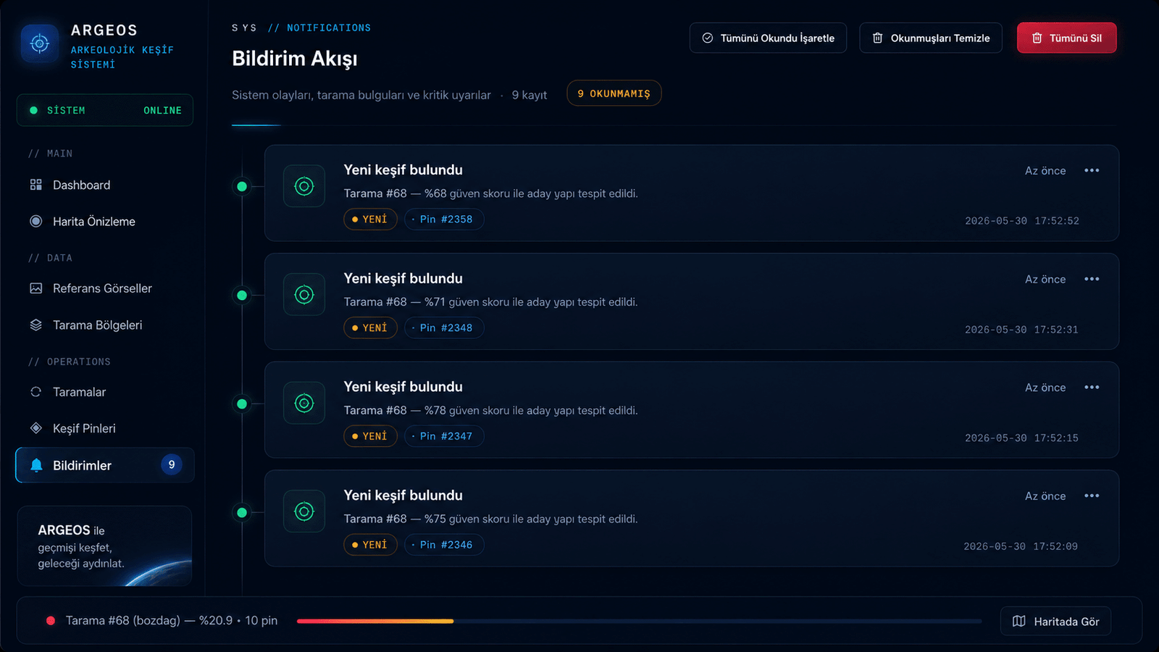Click the timeline dot for the 17:52:15 notification
Image resolution: width=1159 pixels, height=652 pixels.
(242, 404)
